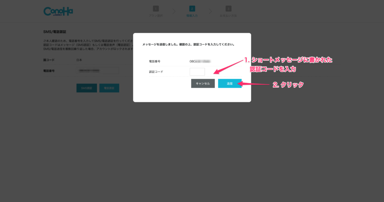Click the 認証コード input field in the dialog
384x202 pixels.
(x=197, y=72)
